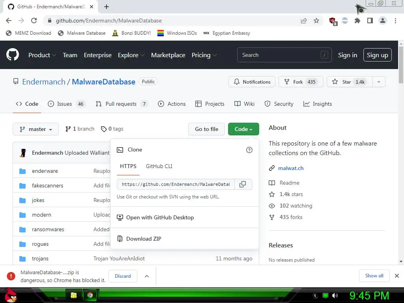Switch to the Pull requests tab

[122, 104]
